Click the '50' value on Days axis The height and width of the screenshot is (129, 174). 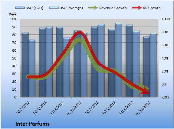(14, 58)
